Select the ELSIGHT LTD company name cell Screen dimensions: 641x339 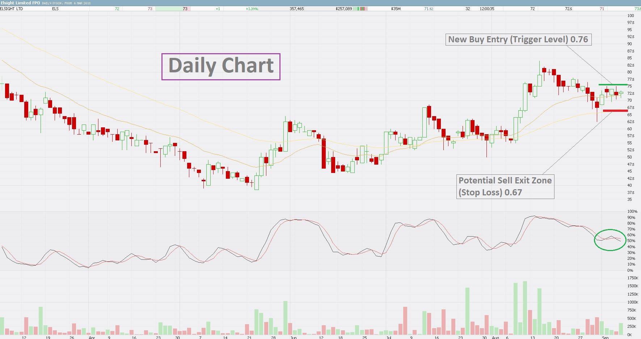click(x=12, y=9)
